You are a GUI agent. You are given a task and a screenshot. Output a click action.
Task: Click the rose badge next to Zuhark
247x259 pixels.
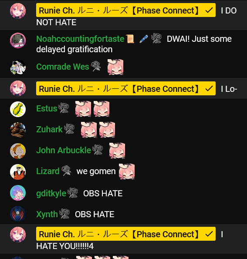coord(69,129)
